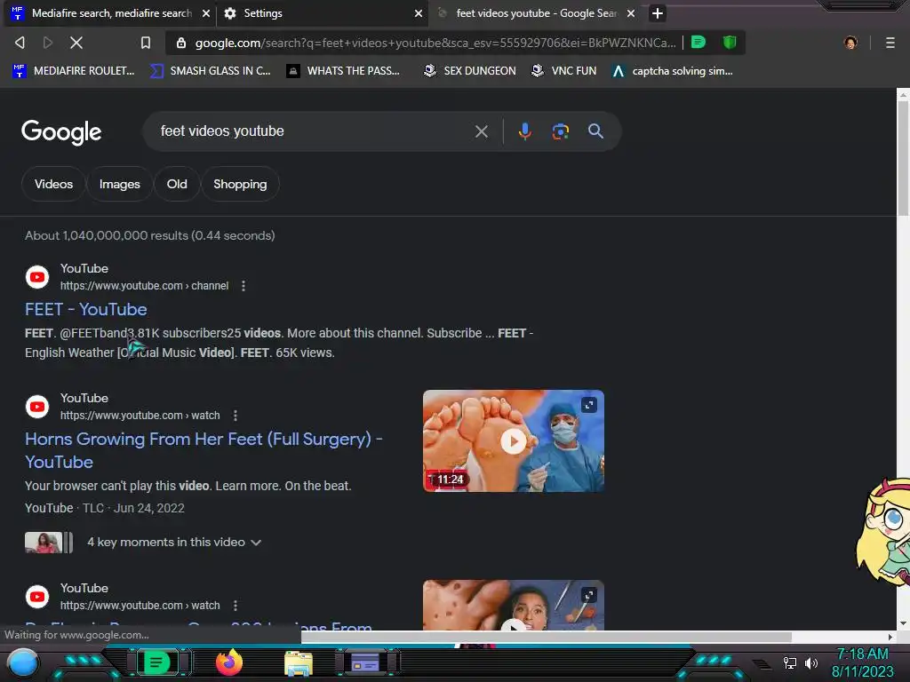Launch Firefox from the taskbar
The height and width of the screenshot is (682, 910).
[229, 662]
